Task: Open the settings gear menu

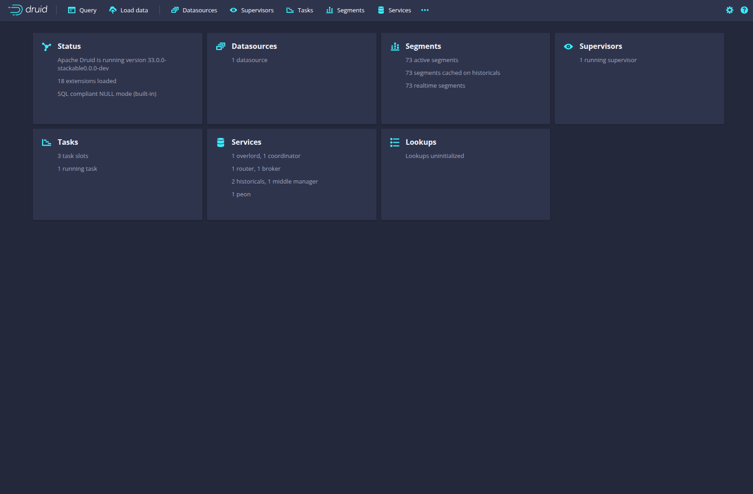Action: point(729,10)
